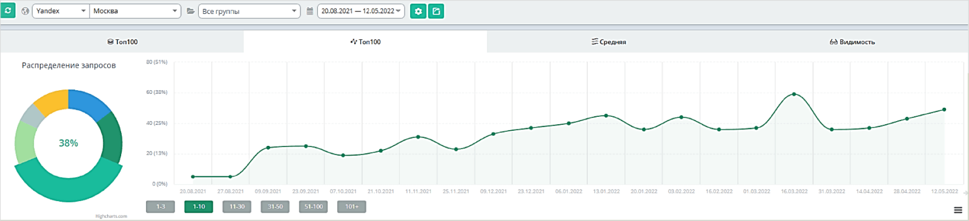Select the Топ100 line chart tab
The width and height of the screenshot is (969, 221).
365,42
